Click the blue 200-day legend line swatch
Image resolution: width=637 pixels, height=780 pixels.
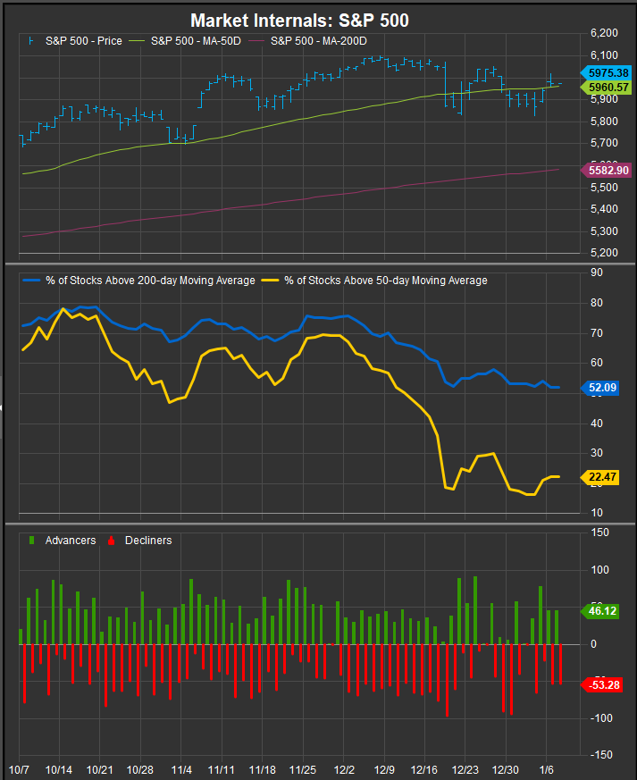tap(31, 281)
